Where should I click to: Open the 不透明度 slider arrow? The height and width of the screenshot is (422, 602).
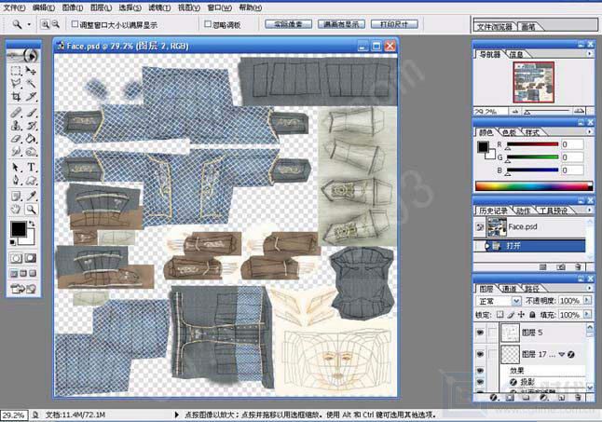click(587, 300)
